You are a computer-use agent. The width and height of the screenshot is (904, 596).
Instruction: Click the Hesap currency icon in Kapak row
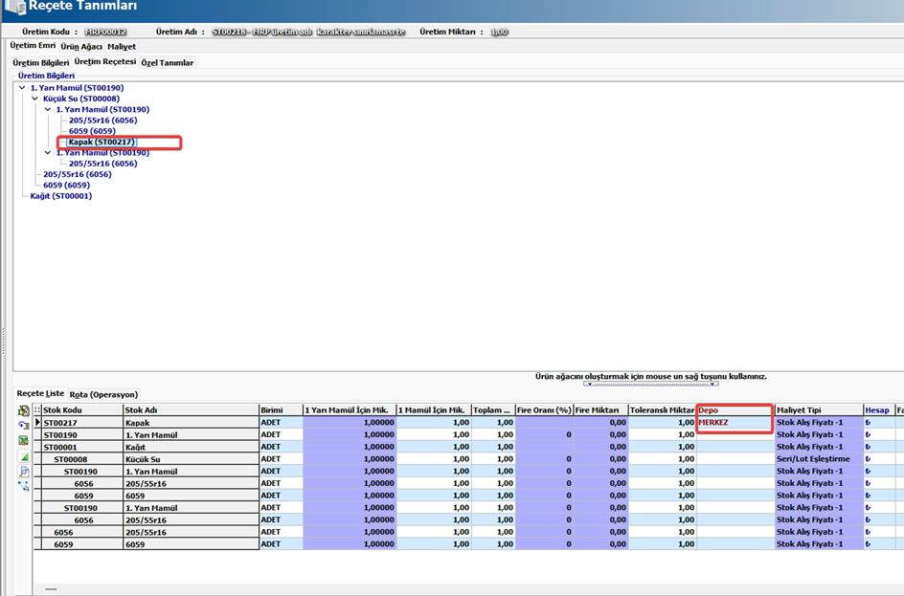pyautogui.click(x=869, y=423)
